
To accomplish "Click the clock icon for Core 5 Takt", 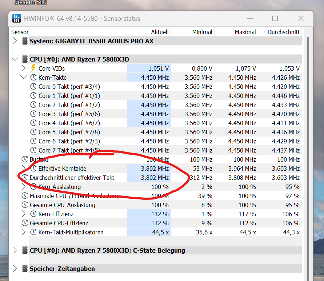I will [33, 132].
